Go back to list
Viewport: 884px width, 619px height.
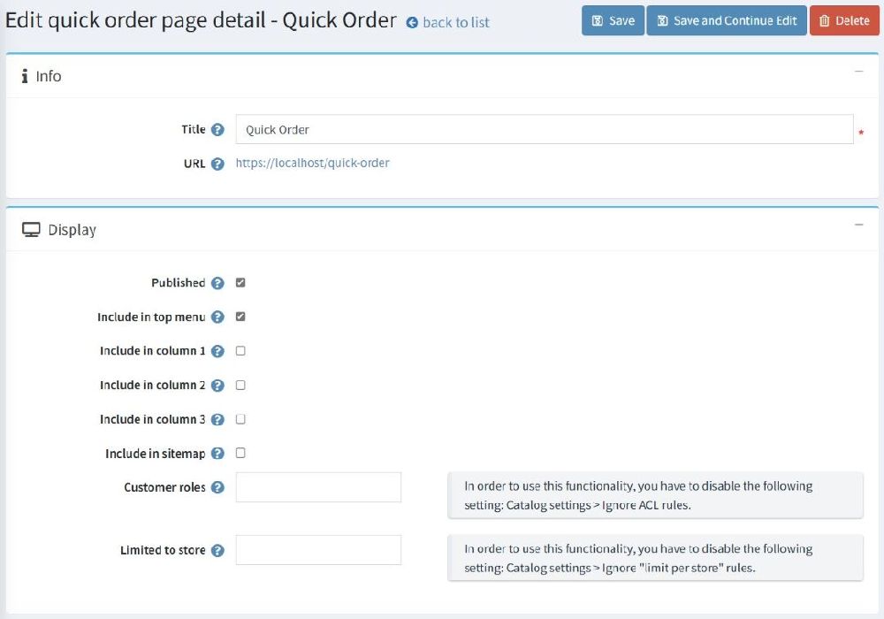[x=448, y=23]
